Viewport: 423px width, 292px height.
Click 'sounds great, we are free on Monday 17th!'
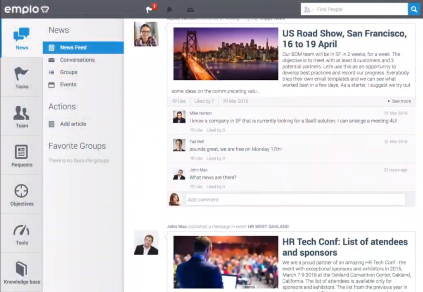point(235,149)
